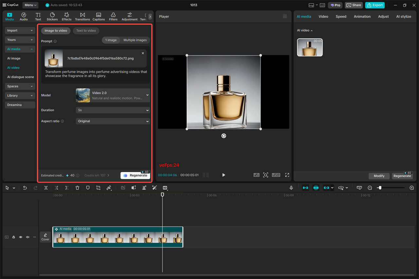Toggle the track lock icon

[13, 237]
